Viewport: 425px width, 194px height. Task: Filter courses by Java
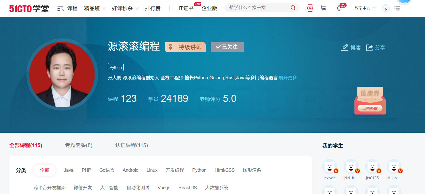tap(69, 170)
